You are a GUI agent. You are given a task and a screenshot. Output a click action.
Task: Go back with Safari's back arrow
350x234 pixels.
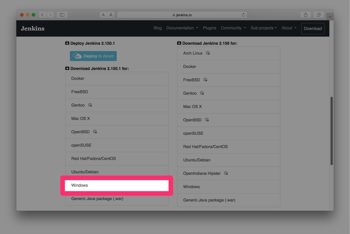pos(42,15)
